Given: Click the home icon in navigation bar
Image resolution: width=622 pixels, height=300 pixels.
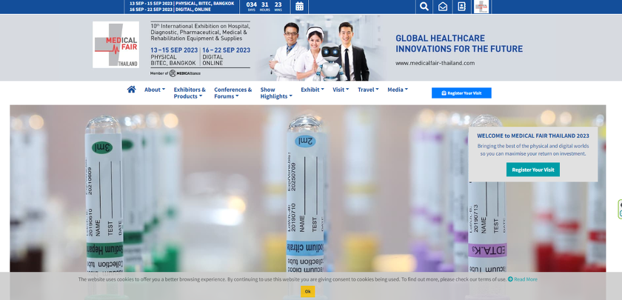Looking at the screenshot, I should click(x=131, y=90).
